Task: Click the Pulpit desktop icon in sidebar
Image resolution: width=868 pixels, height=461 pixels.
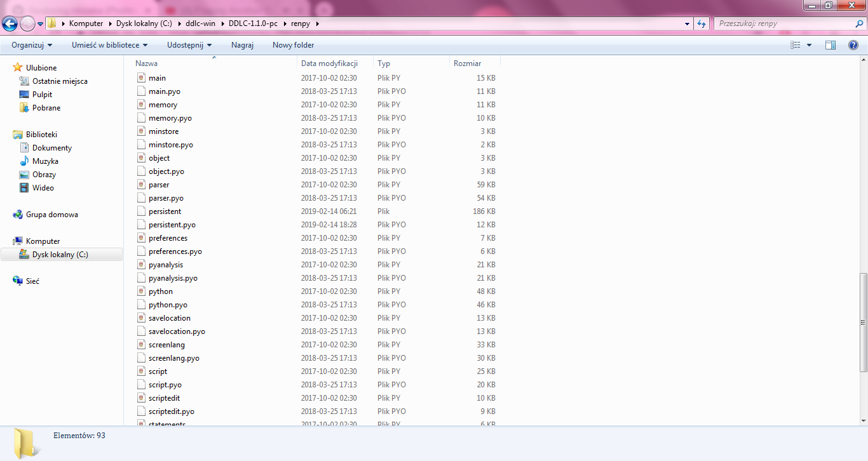Action: click(x=25, y=94)
